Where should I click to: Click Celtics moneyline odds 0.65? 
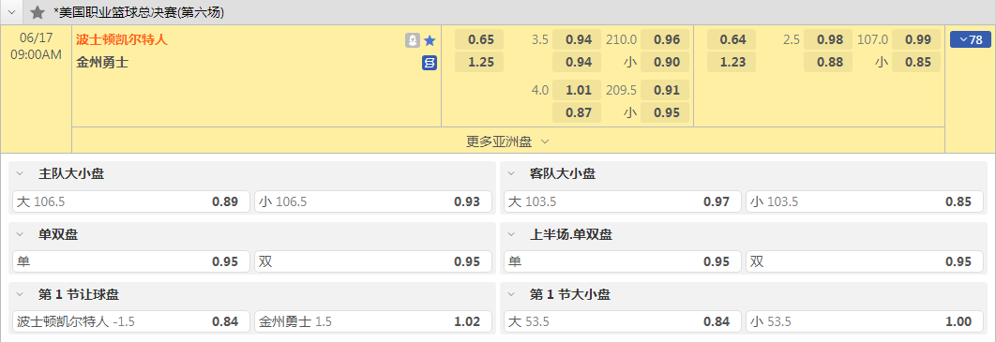479,40
